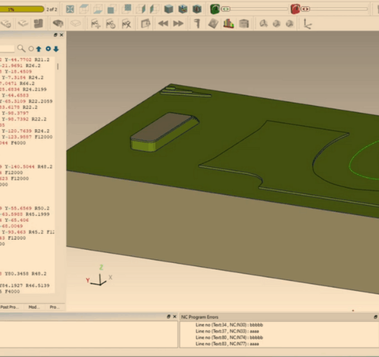
Task: Open the Post Pro... tab
Action: click(11, 307)
